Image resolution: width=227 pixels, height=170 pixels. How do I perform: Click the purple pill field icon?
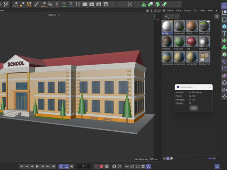coord(224,61)
